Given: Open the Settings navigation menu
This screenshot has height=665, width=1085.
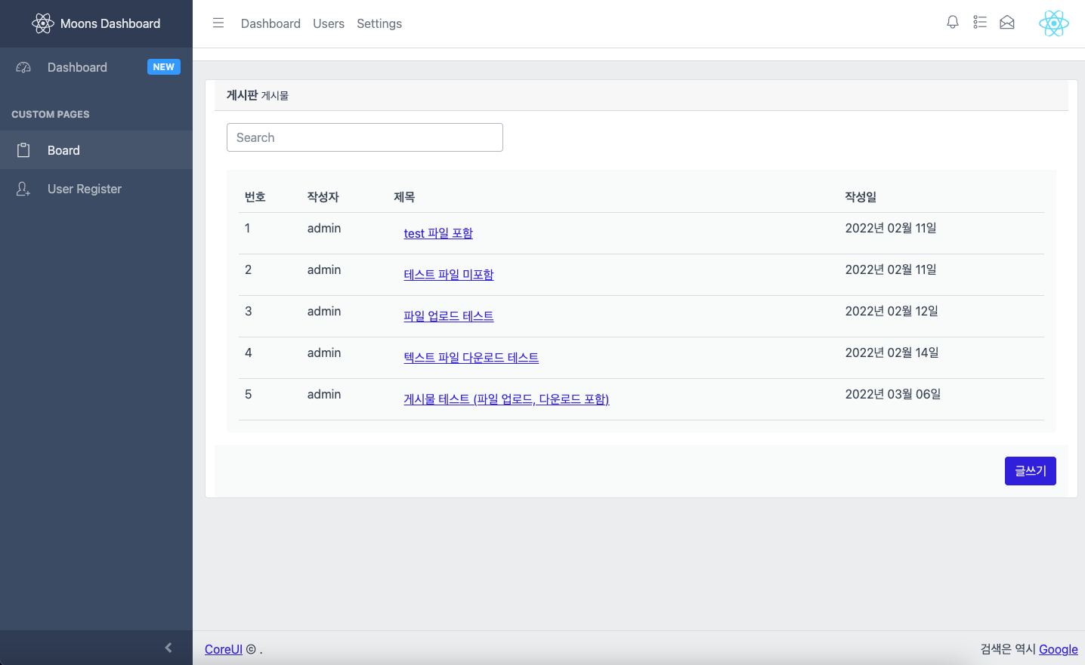Looking at the screenshot, I should tap(379, 23).
